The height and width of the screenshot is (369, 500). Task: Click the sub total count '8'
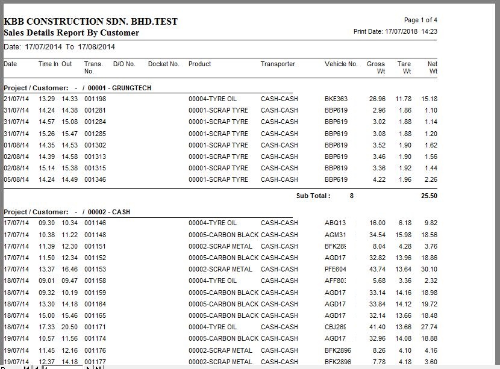352,196
